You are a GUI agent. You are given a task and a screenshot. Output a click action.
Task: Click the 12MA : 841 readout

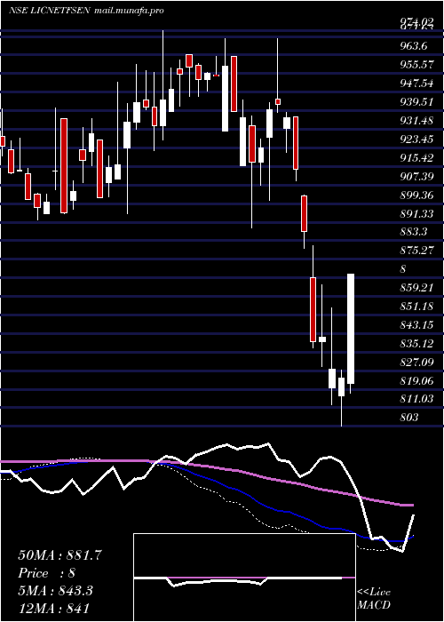click(x=53, y=609)
